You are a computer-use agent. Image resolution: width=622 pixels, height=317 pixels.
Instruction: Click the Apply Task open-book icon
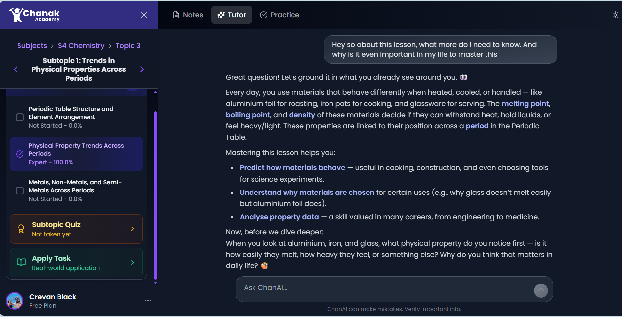20,263
